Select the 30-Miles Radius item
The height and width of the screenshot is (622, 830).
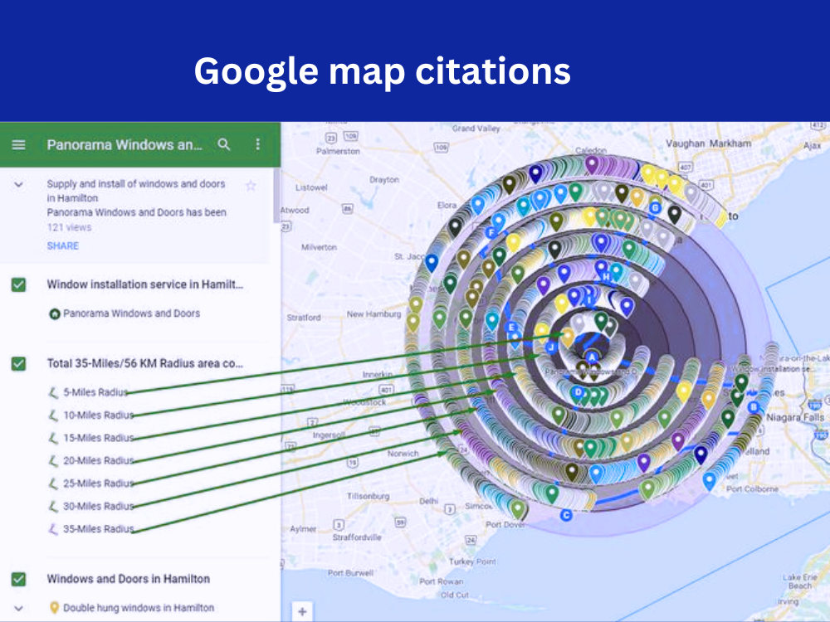click(x=99, y=506)
